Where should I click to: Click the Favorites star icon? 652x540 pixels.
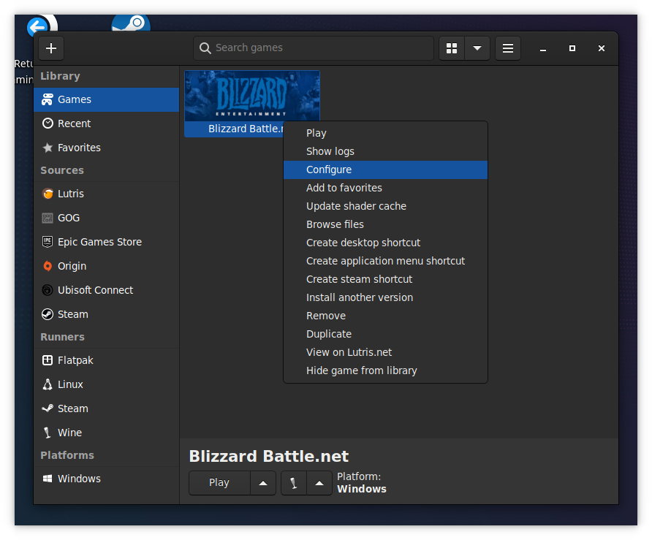[48, 148]
